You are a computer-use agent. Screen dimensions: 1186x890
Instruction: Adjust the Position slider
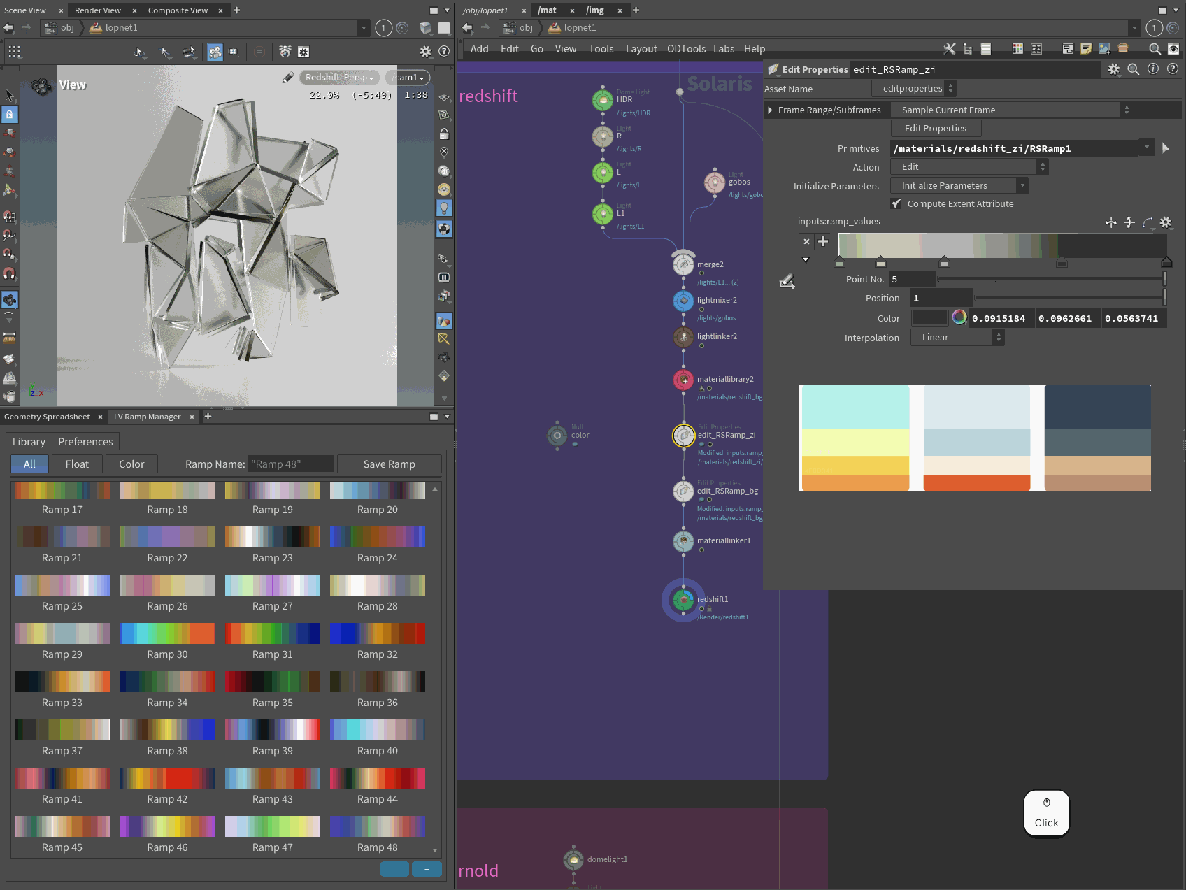coord(1070,297)
